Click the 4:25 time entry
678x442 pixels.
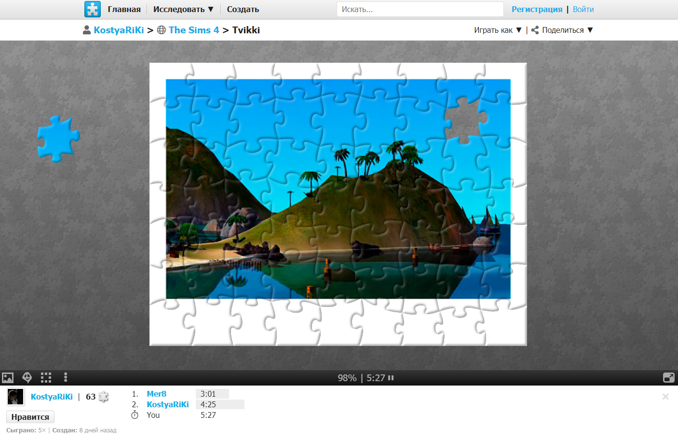tap(208, 404)
